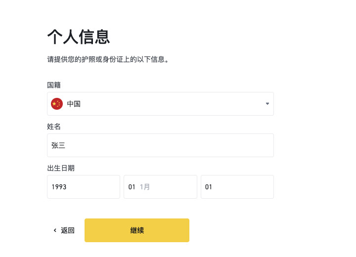The width and height of the screenshot is (356, 257).
Task: Open the 国籍 nationality combo box
Action: (160, 104)
